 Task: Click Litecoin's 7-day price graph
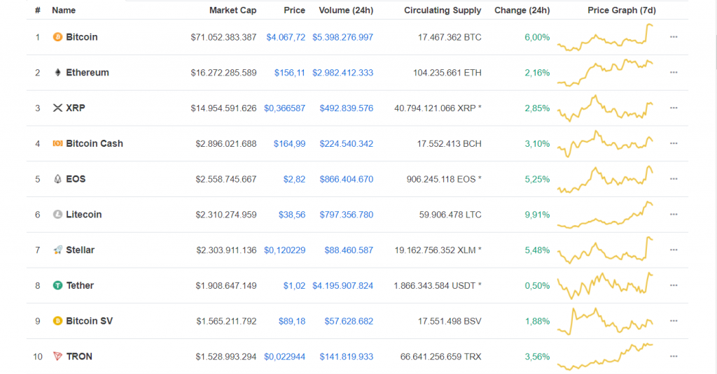(606, 214)
